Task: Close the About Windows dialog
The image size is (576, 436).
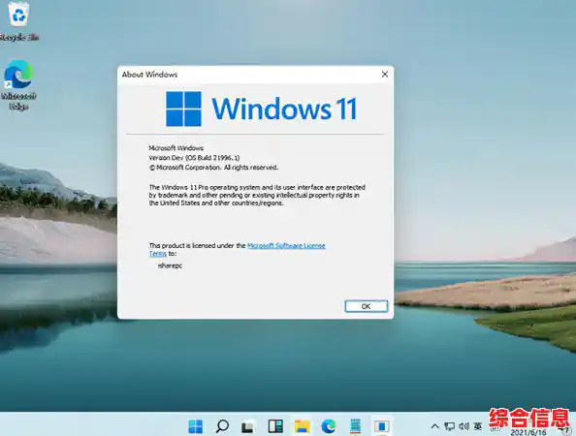Action: click(x=385, y=75)
